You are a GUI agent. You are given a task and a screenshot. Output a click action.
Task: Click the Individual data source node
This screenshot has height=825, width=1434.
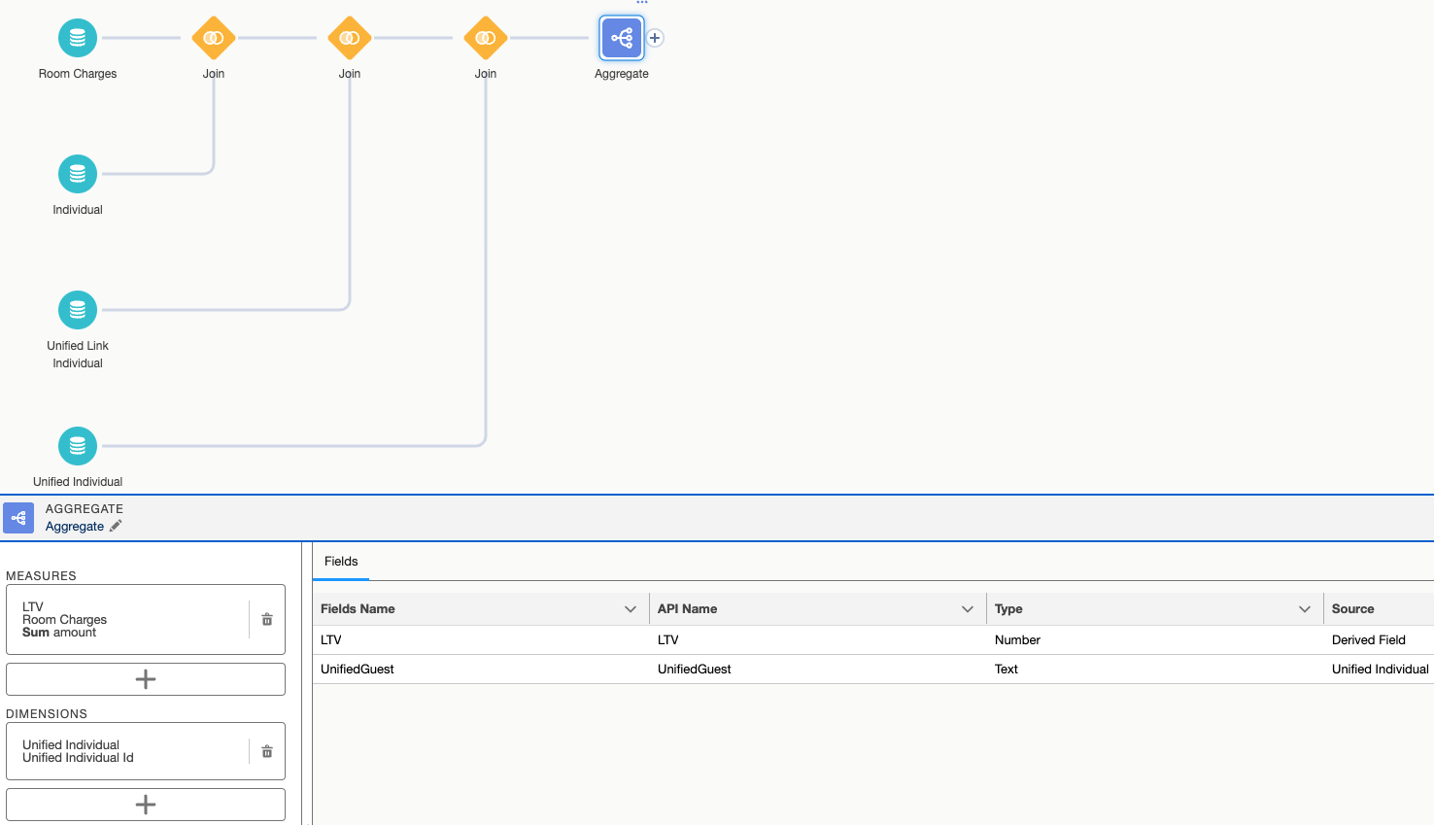[78, 175]
